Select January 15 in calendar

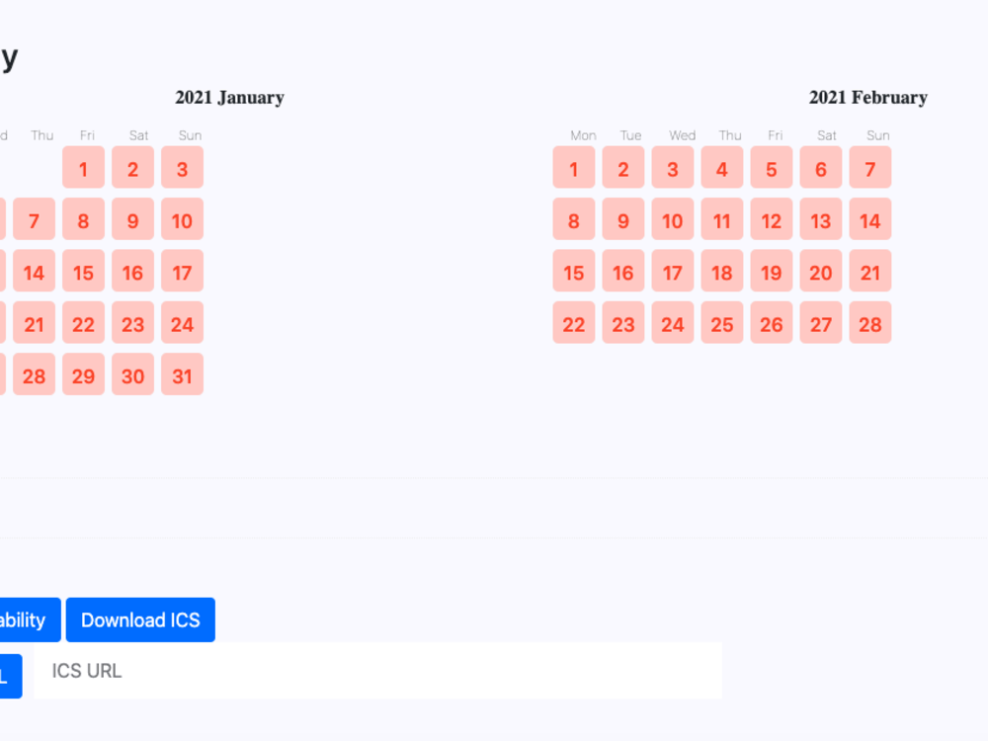point(83,271)
